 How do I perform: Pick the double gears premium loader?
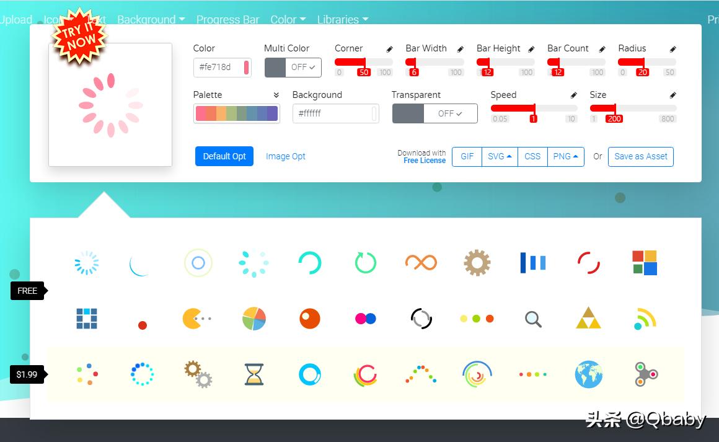click(x=198, y=374)
